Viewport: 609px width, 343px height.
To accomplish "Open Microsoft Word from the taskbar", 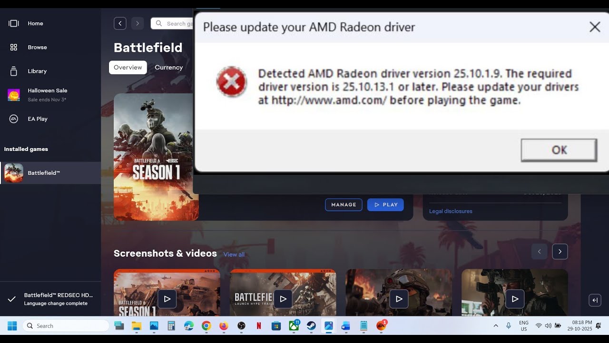I will pyautogui.click(x=346, y=326).
